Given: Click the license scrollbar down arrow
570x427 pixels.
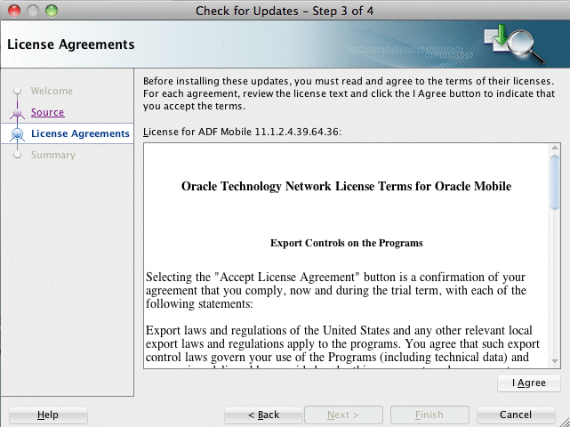Looking at the screenshot, I should [x=555, y=361].
